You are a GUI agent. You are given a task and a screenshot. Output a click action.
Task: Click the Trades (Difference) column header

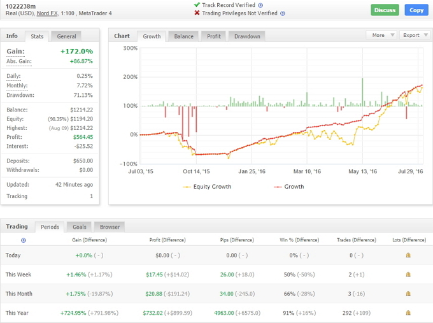click(357, 240)
